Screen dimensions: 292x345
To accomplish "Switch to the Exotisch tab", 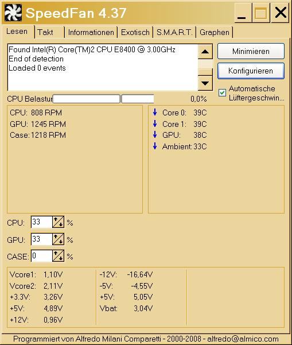I will click(135, 32).
